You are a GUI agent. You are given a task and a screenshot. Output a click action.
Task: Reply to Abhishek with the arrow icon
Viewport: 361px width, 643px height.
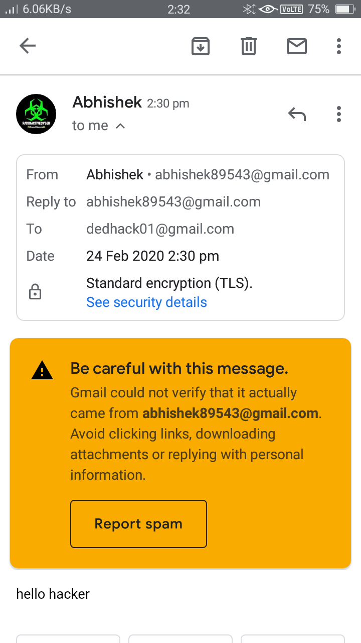click(297, 115)
